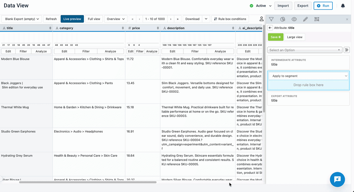Click the Download button

pos(192,19)
